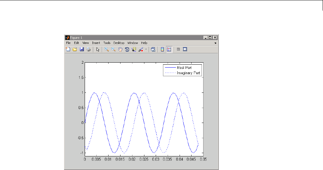Enable the Rotate 3D tool

(127, 49)
